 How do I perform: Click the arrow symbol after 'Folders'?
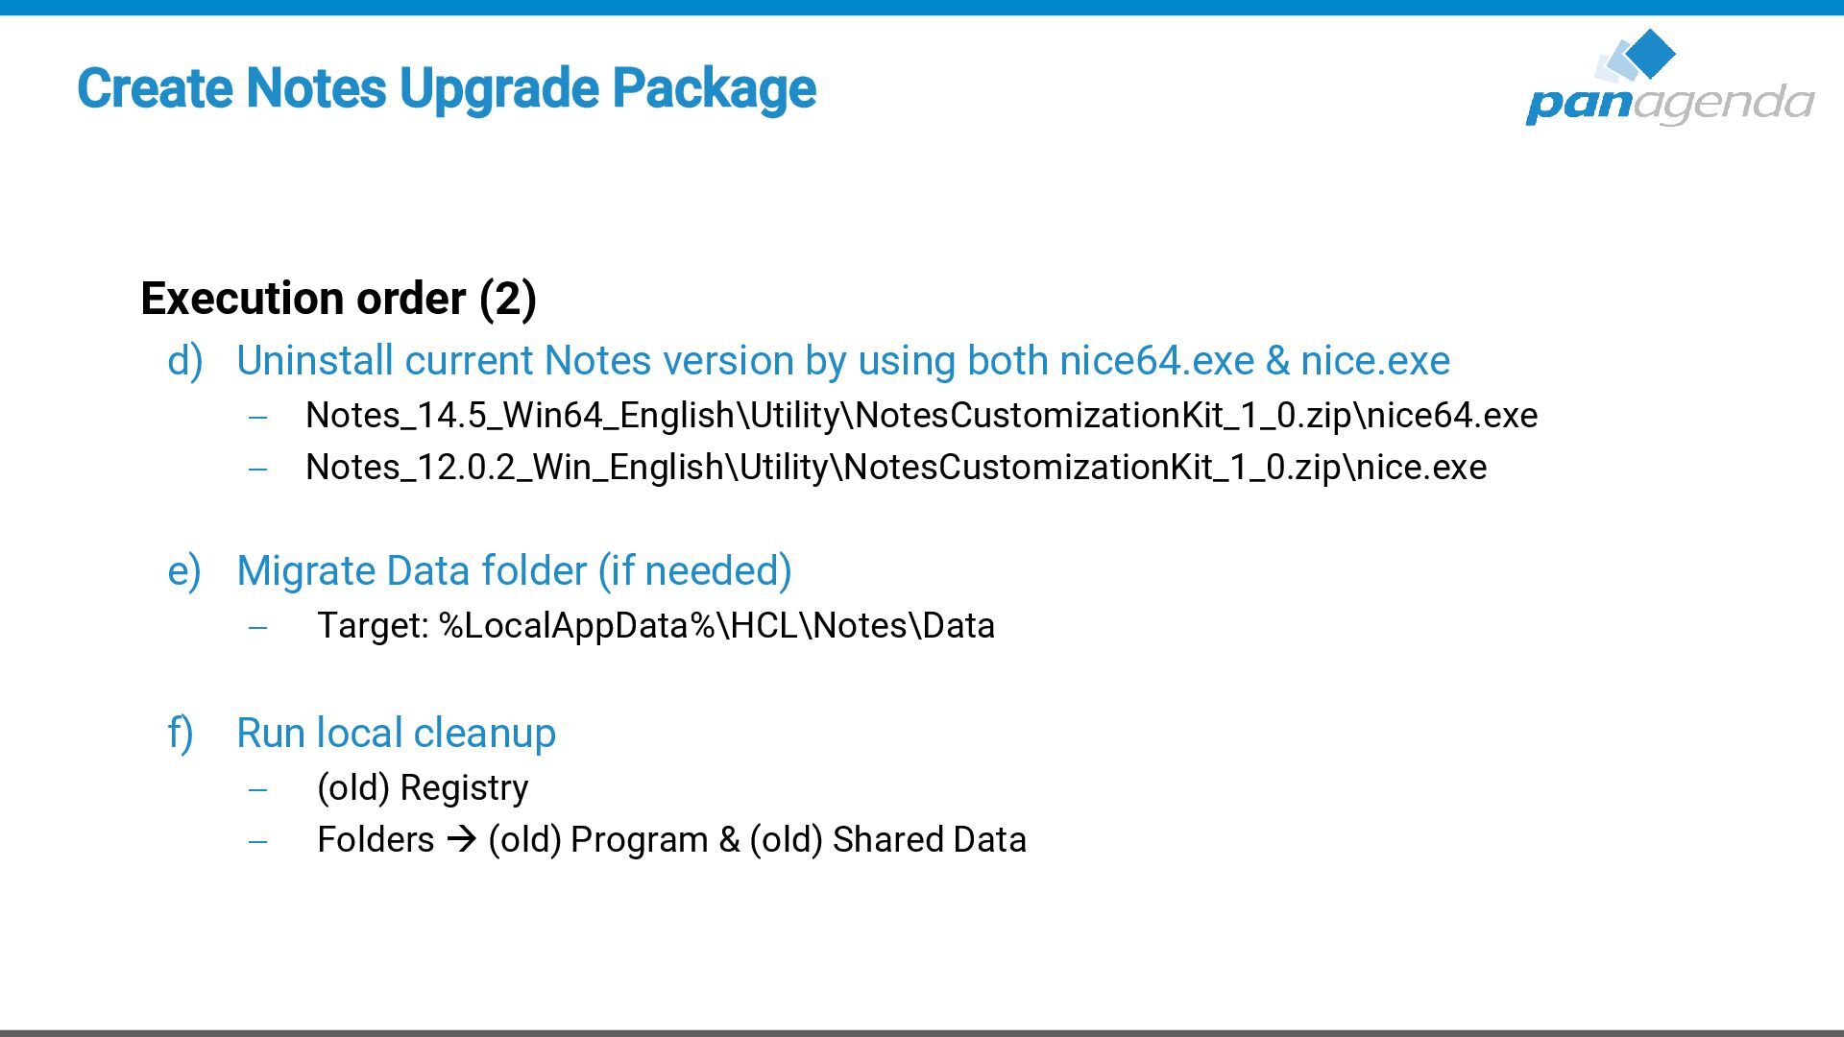[x=462, y=840]
